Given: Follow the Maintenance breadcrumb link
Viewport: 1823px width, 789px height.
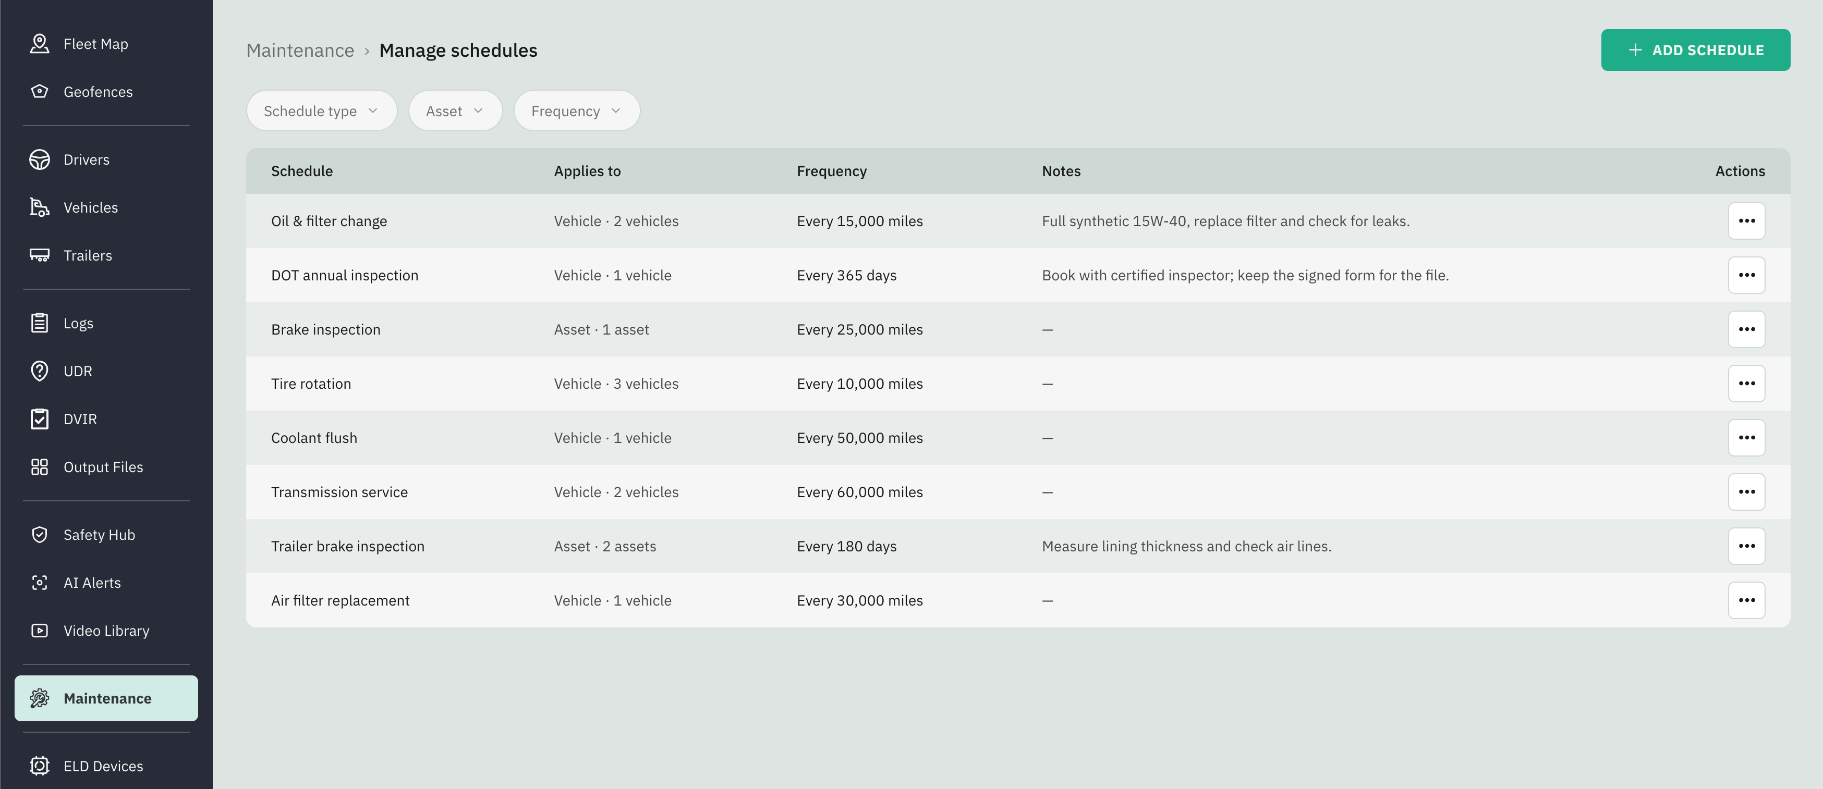Looking at the screenshot, I should 300,51.
